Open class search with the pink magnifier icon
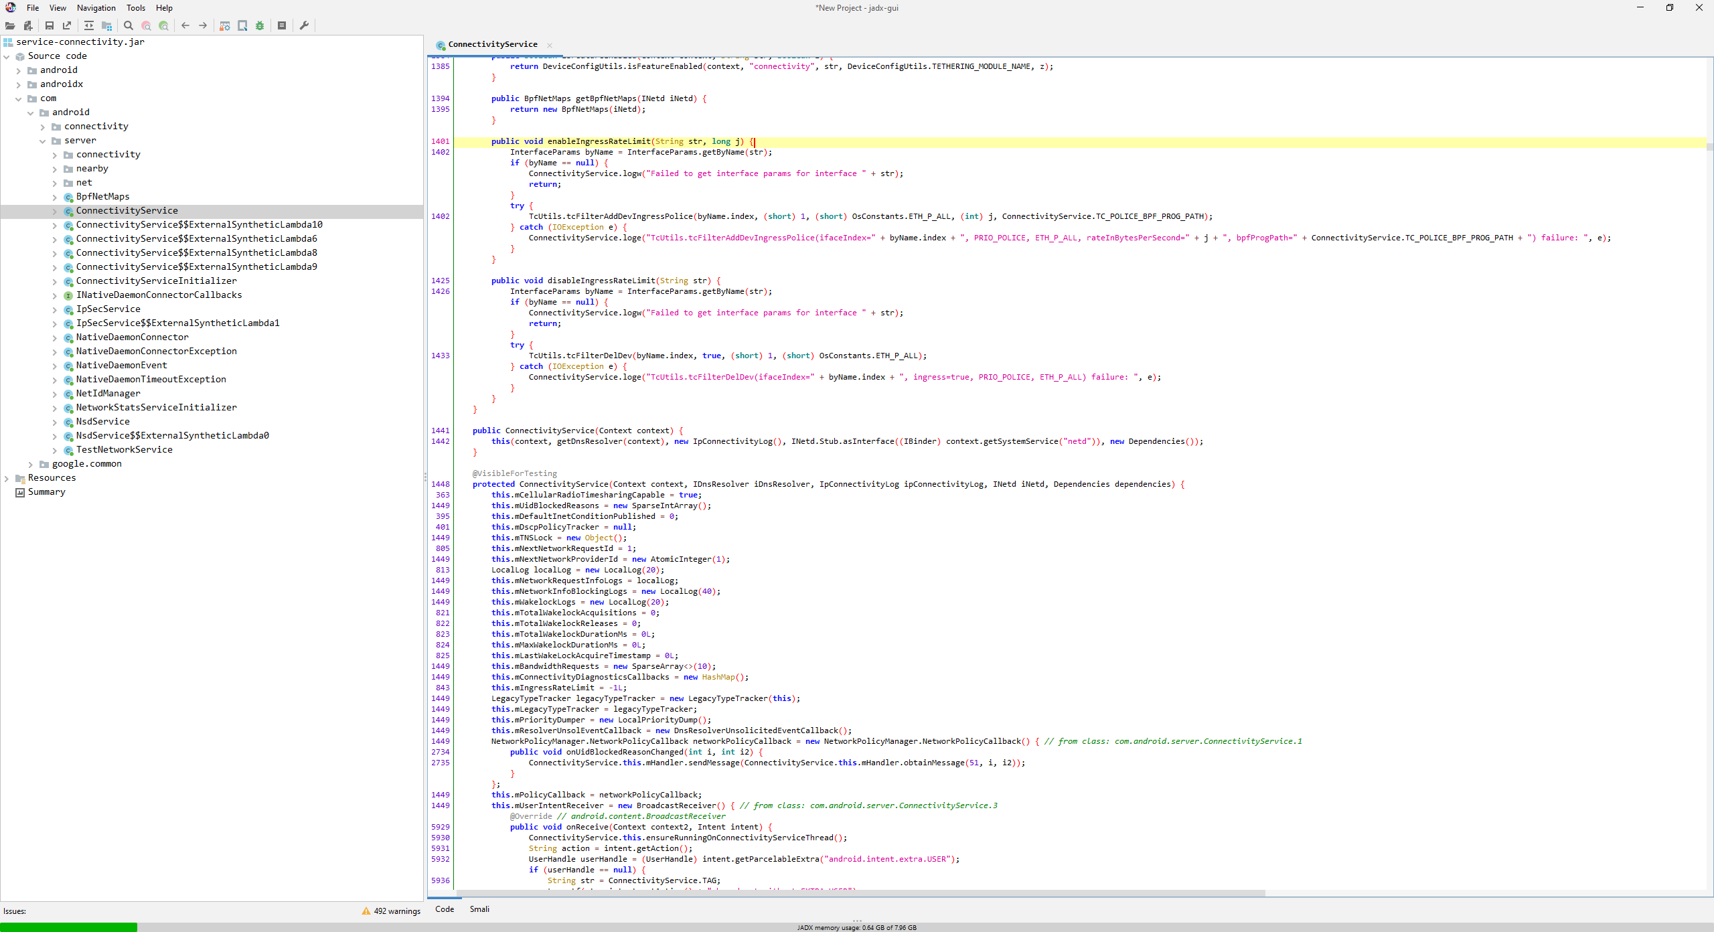 [146, 25]
